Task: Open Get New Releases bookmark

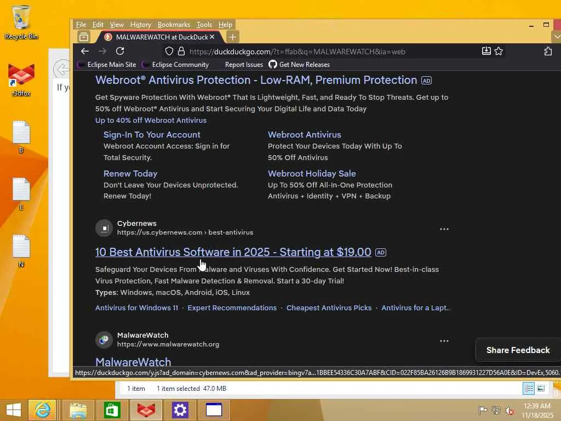Action: [x=300, y=65]
